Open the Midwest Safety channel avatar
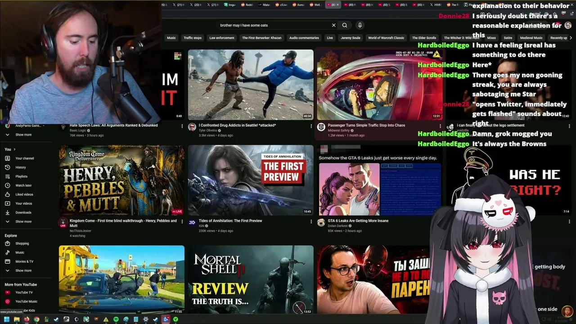576x324 pixels. tap(321, 127)
